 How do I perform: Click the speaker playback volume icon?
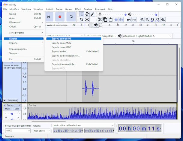pos(130,14)
